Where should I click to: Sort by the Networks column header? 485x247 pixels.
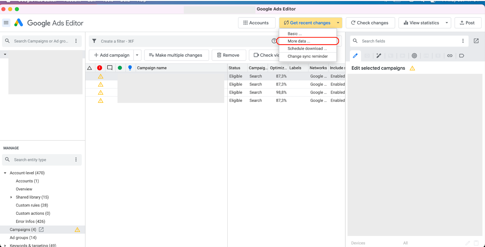[318, 68]
